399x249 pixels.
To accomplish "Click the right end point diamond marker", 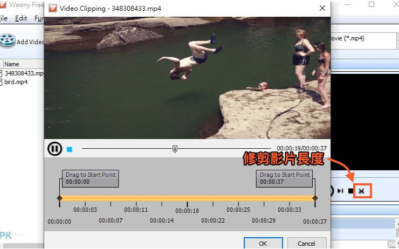I will point(315,198).
